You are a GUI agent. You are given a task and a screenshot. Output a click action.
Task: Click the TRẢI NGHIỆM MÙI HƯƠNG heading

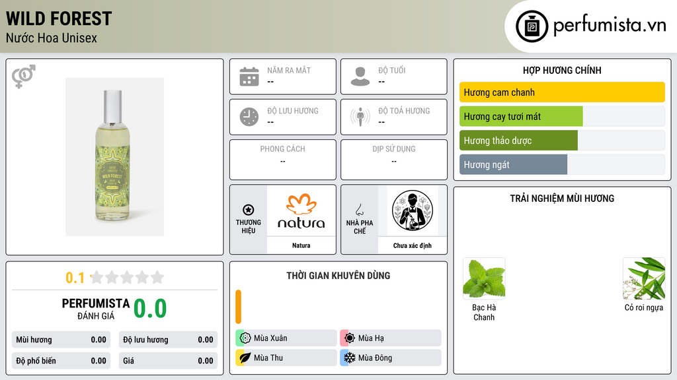[562, 198]
